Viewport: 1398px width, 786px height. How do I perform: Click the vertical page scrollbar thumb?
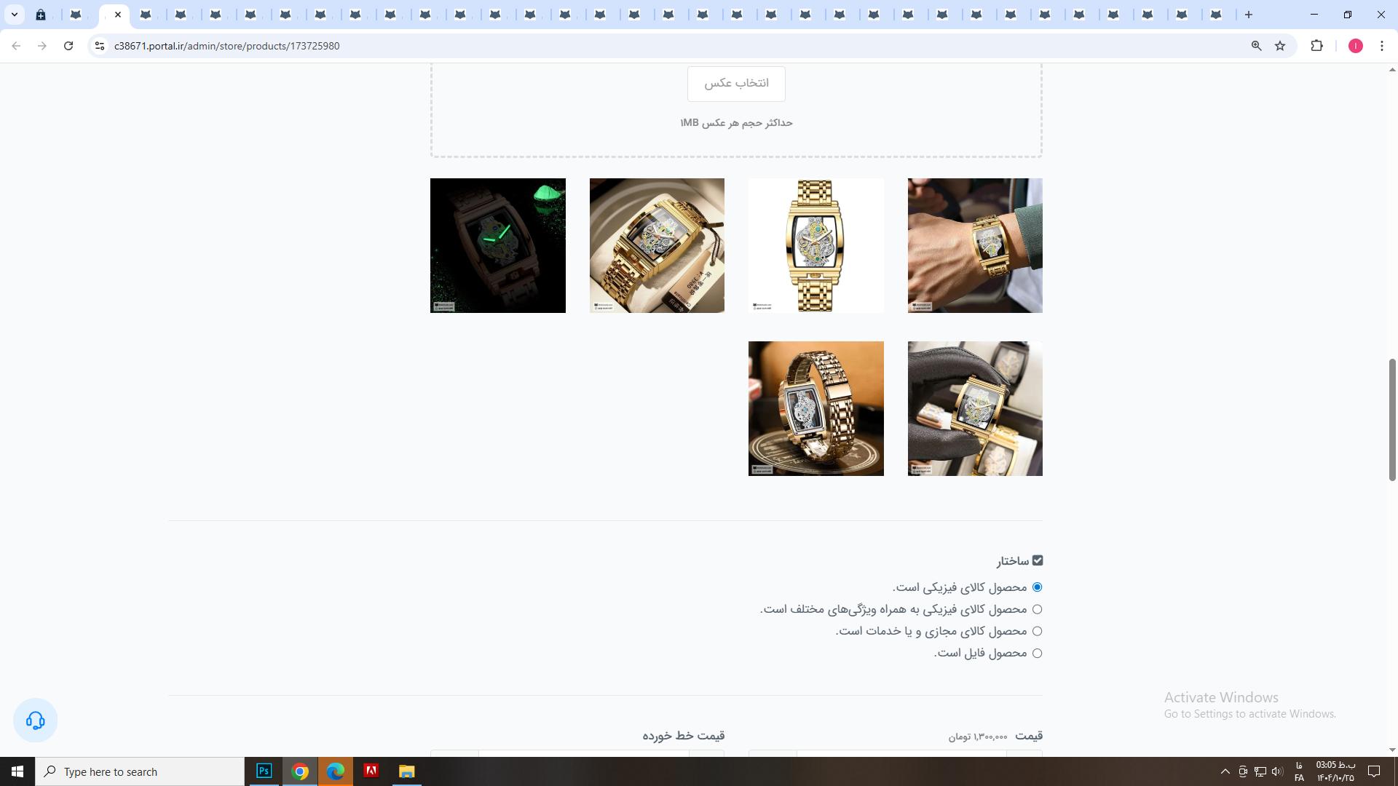coord(1392,419)
